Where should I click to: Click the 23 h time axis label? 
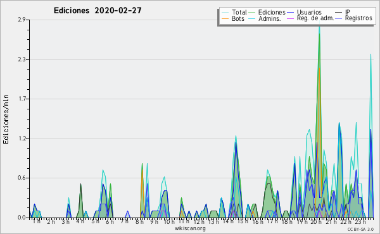coord(360,221)
